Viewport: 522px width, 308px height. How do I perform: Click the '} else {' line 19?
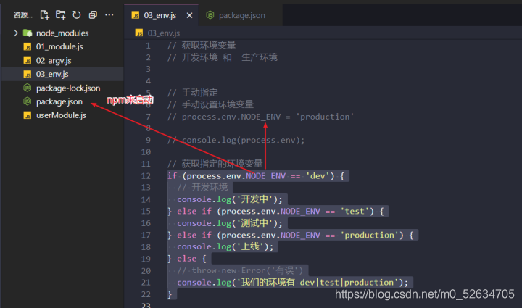point(187,259)
